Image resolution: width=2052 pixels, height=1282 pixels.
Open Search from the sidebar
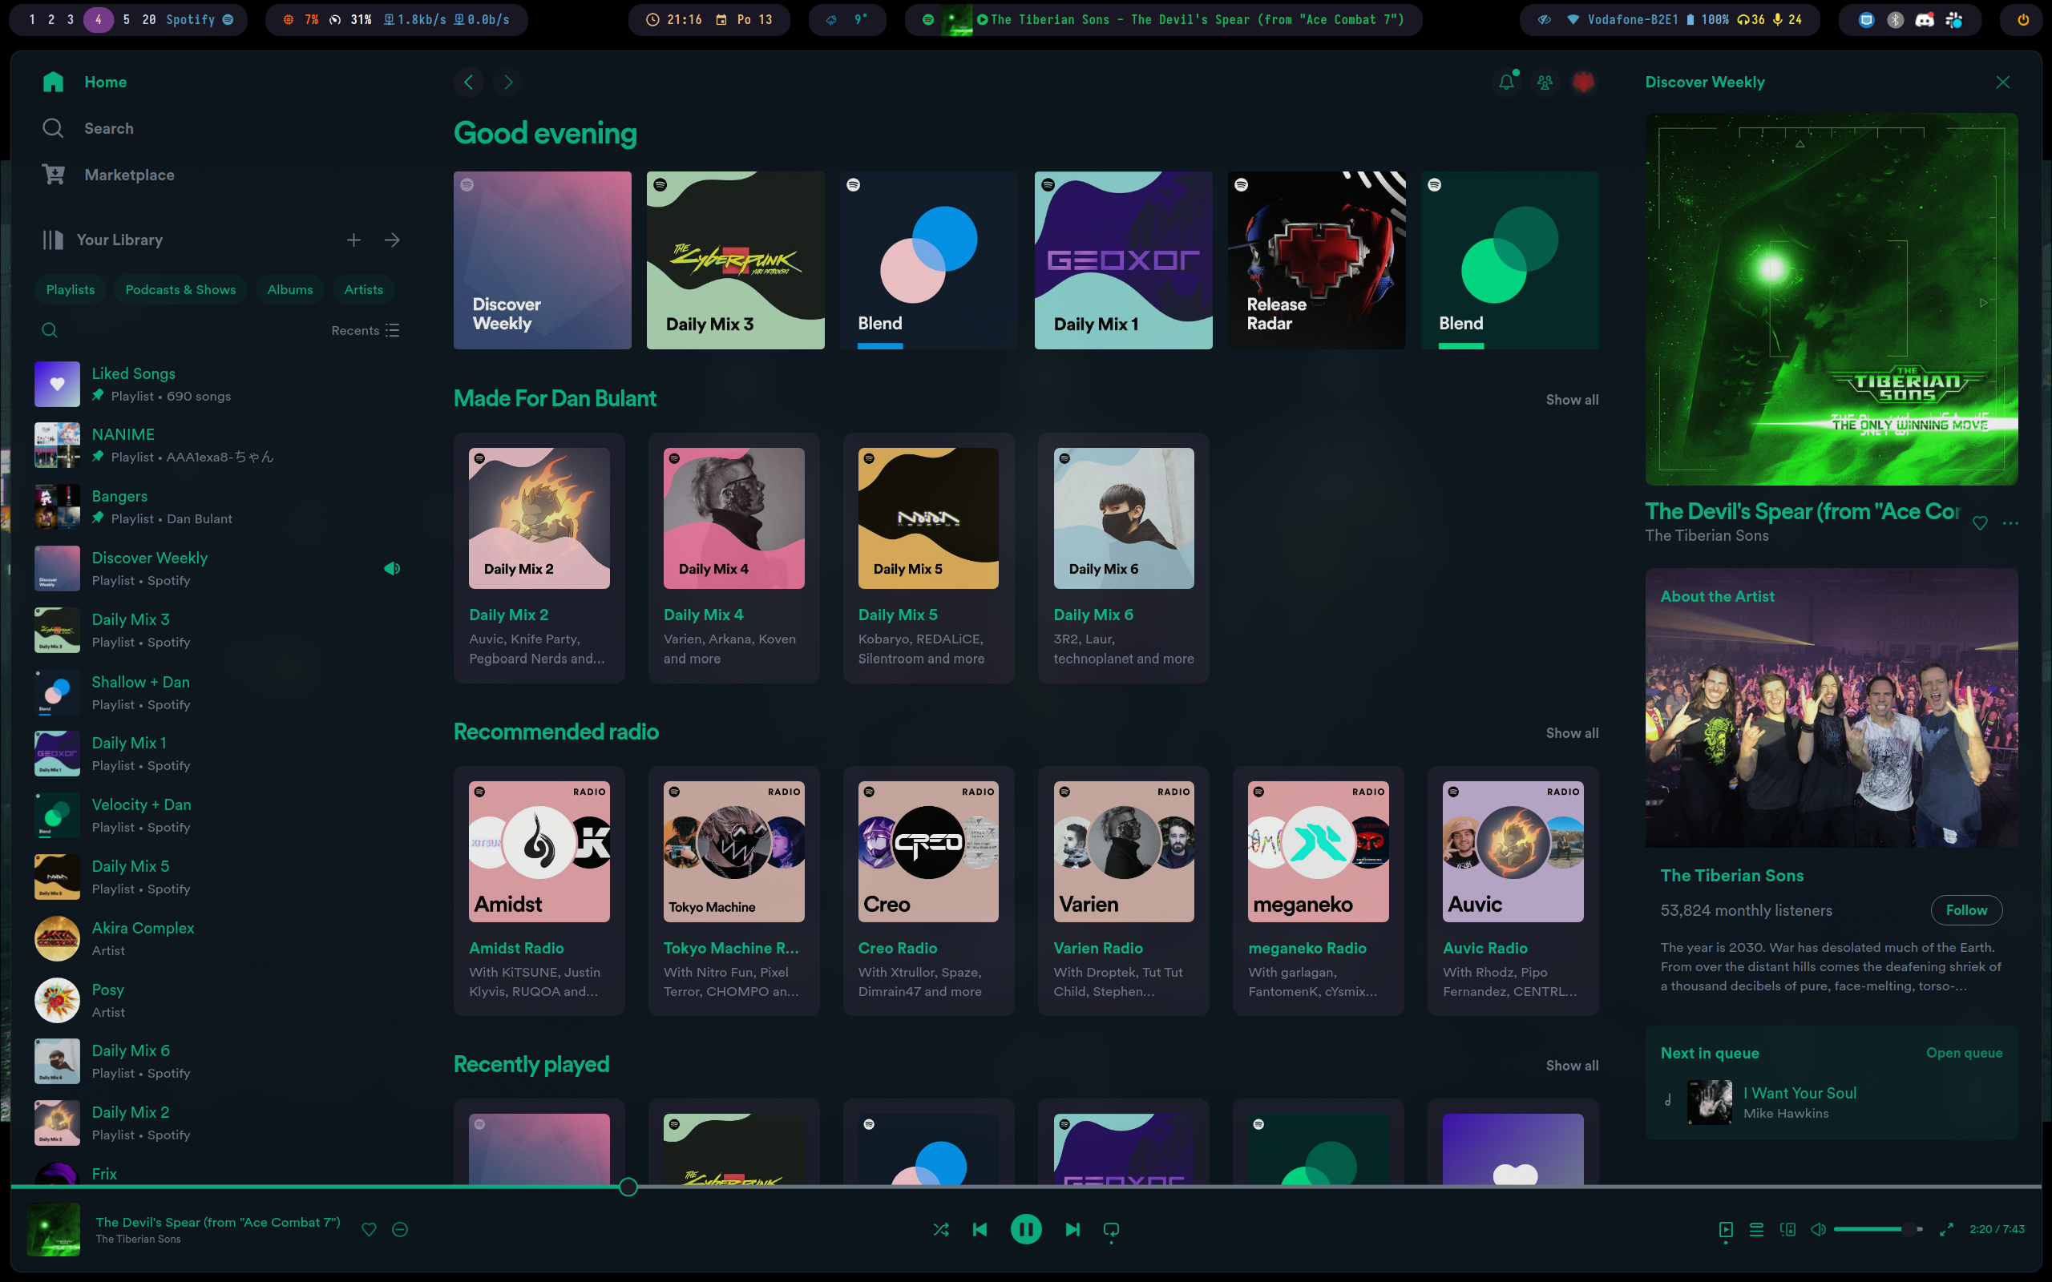click(x=87, y=129)
